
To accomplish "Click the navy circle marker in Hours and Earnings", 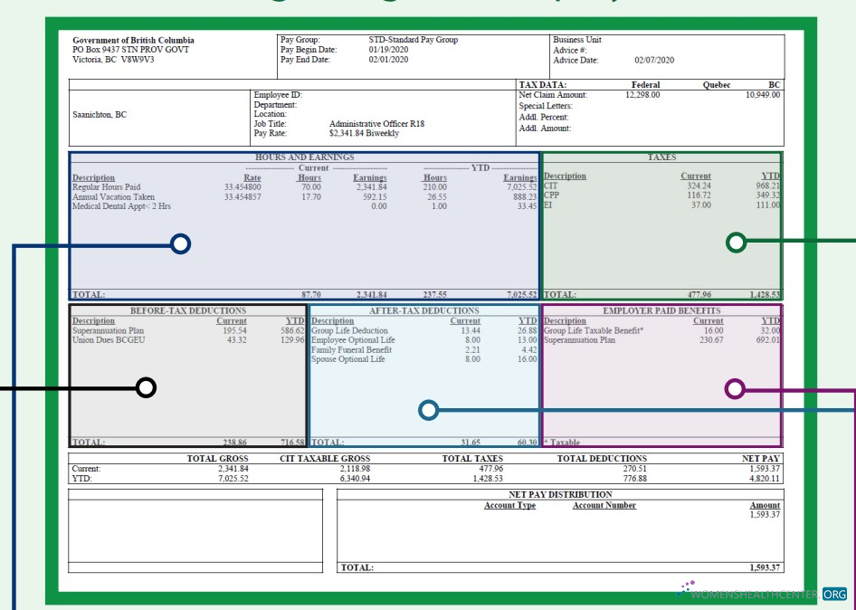I will click(x=180, y=243).
